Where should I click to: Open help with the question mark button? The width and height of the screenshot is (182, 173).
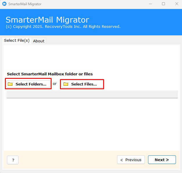[x=13, y=160]
